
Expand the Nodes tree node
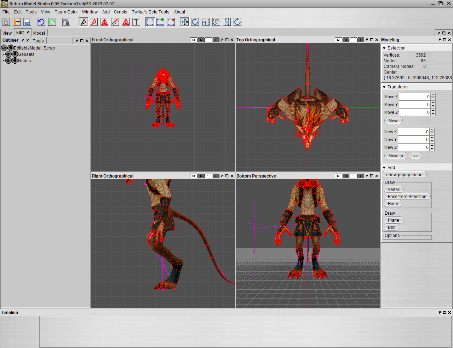point(4,61)
